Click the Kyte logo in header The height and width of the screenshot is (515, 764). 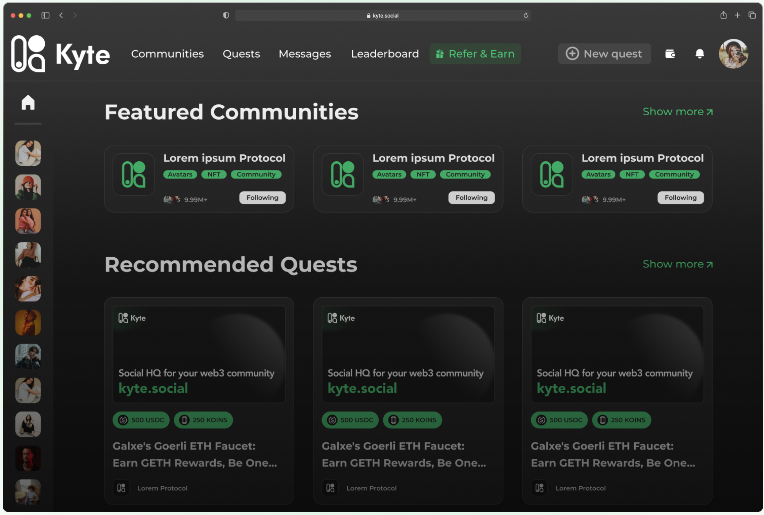tap(61, 54)
